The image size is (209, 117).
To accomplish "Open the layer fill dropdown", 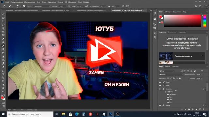I will pos(202,78).
